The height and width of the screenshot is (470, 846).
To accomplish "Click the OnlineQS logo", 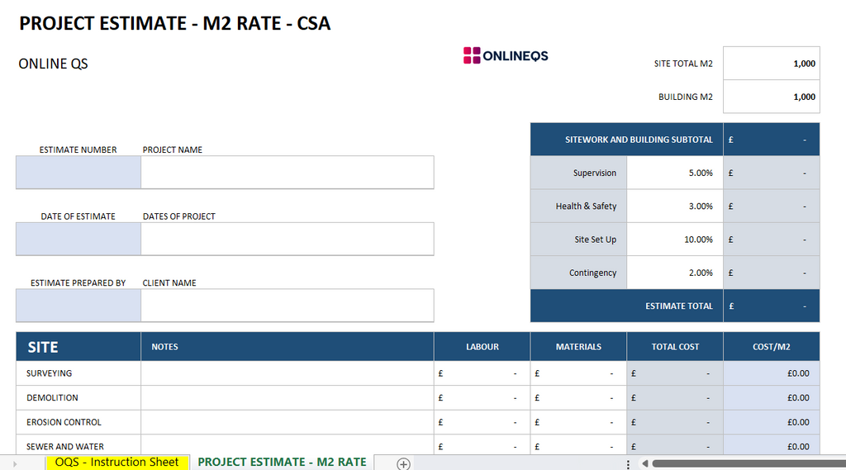I will (x=506, y=55).
